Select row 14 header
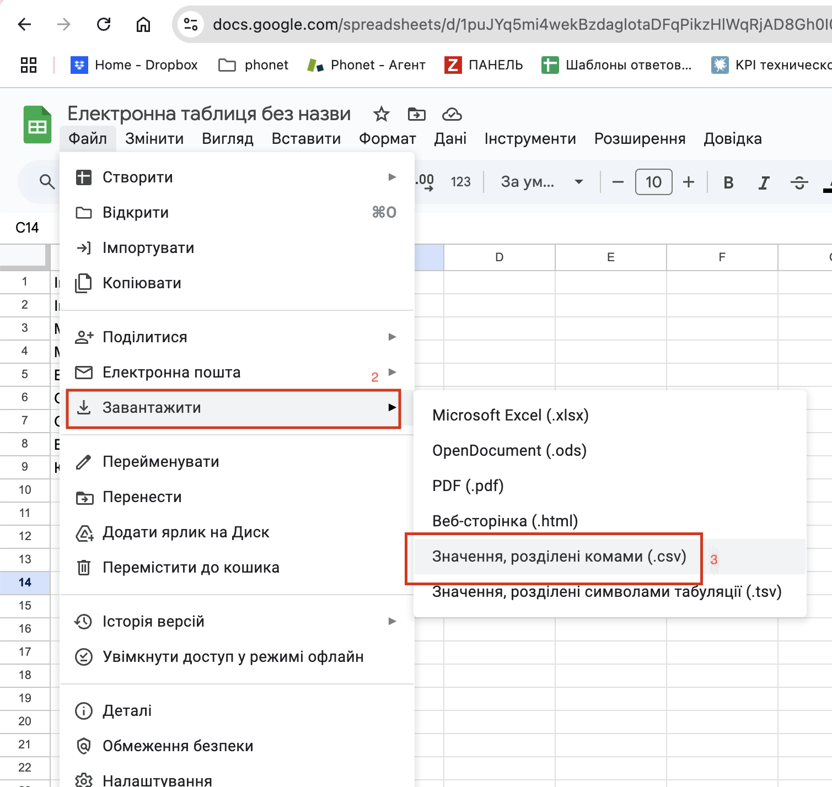The image size is (832, 787). (25, 582)
